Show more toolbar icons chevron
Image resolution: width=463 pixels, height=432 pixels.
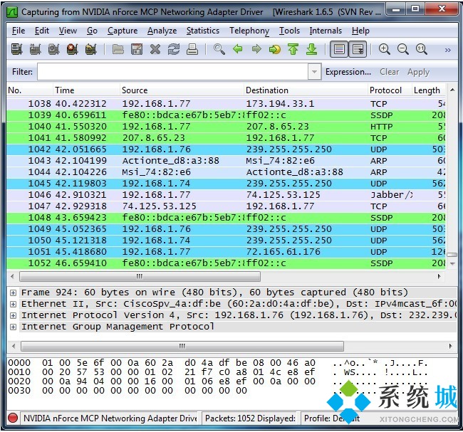(x=447, y=50)
